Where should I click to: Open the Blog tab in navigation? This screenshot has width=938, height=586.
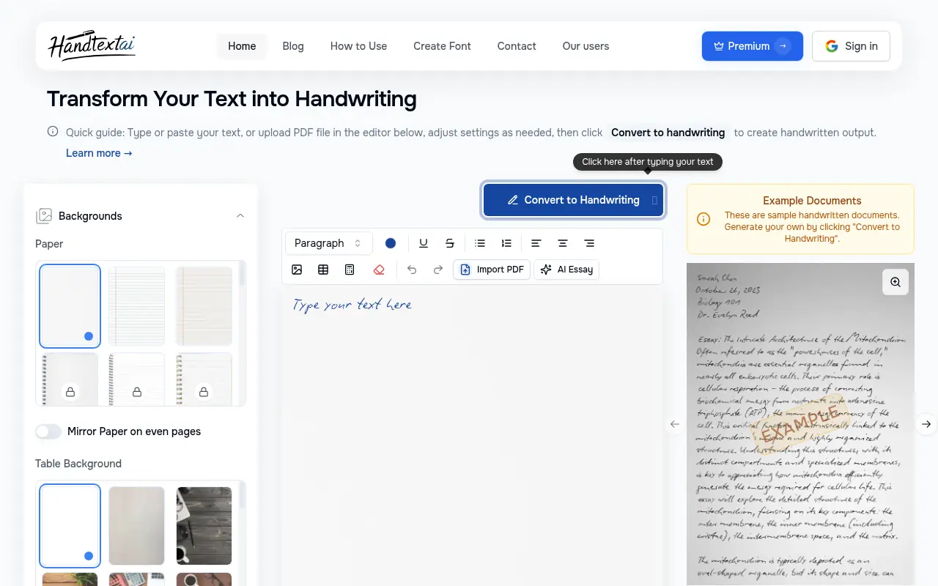[293, 46]
